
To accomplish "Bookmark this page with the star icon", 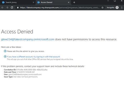I will tap(103, 8).
